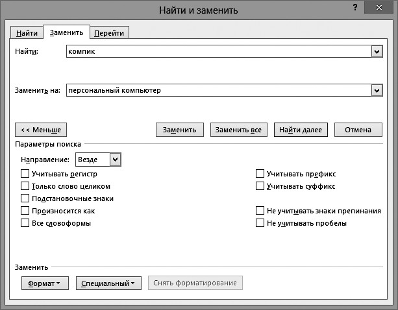
Task: Expand the Заменить на dropdown arrow
Action: (x=376, y=90)
